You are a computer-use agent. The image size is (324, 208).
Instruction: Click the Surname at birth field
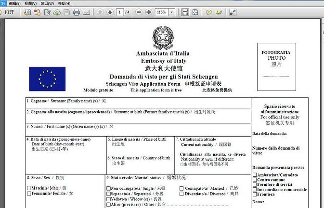point(138,116)
